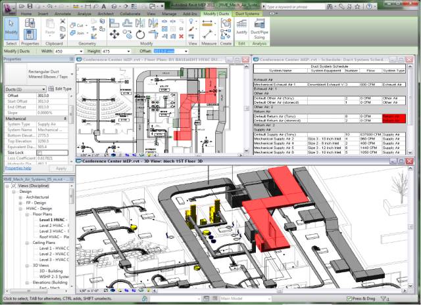Expand the FP - Design tree node
This screenshot has height=305, width=421.
click(20, 203)
